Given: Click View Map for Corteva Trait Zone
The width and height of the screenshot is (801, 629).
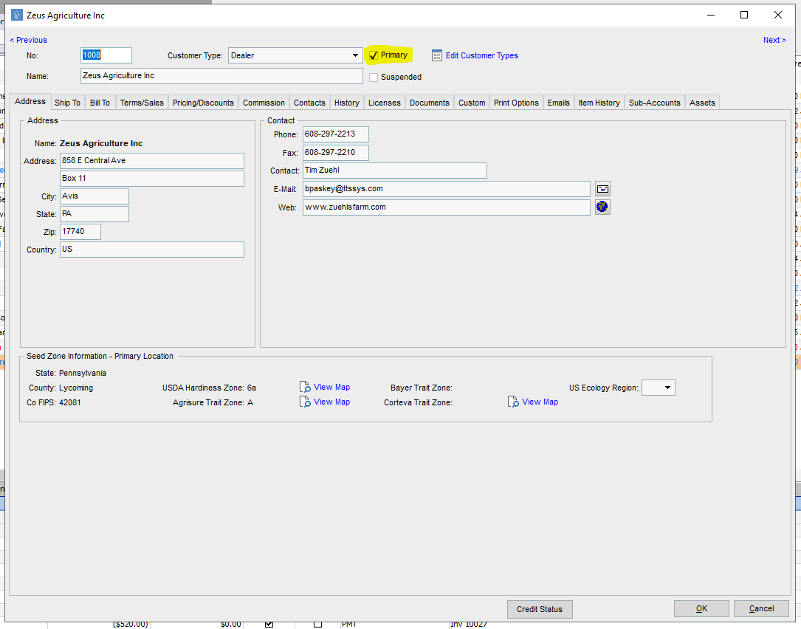Looking at the screenshot, I should (x=540, y=402).
